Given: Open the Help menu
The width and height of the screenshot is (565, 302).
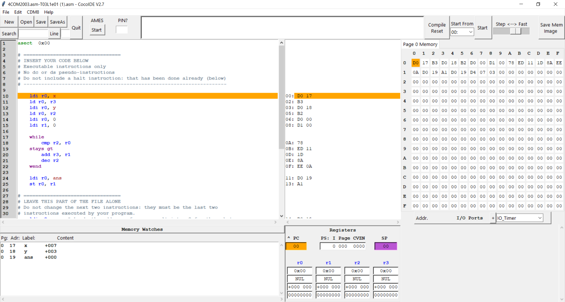Looking at the screenshot, I should click(x=49, y=12).
